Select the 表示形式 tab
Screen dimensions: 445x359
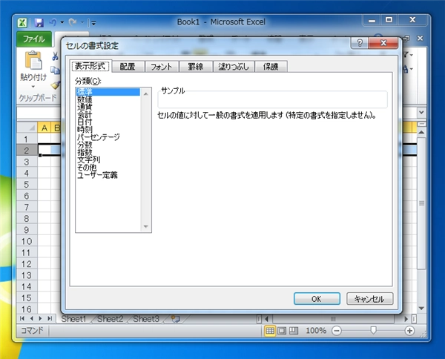90,66
